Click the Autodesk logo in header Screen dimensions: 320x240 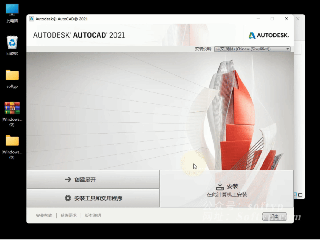[x=268, y=35]
